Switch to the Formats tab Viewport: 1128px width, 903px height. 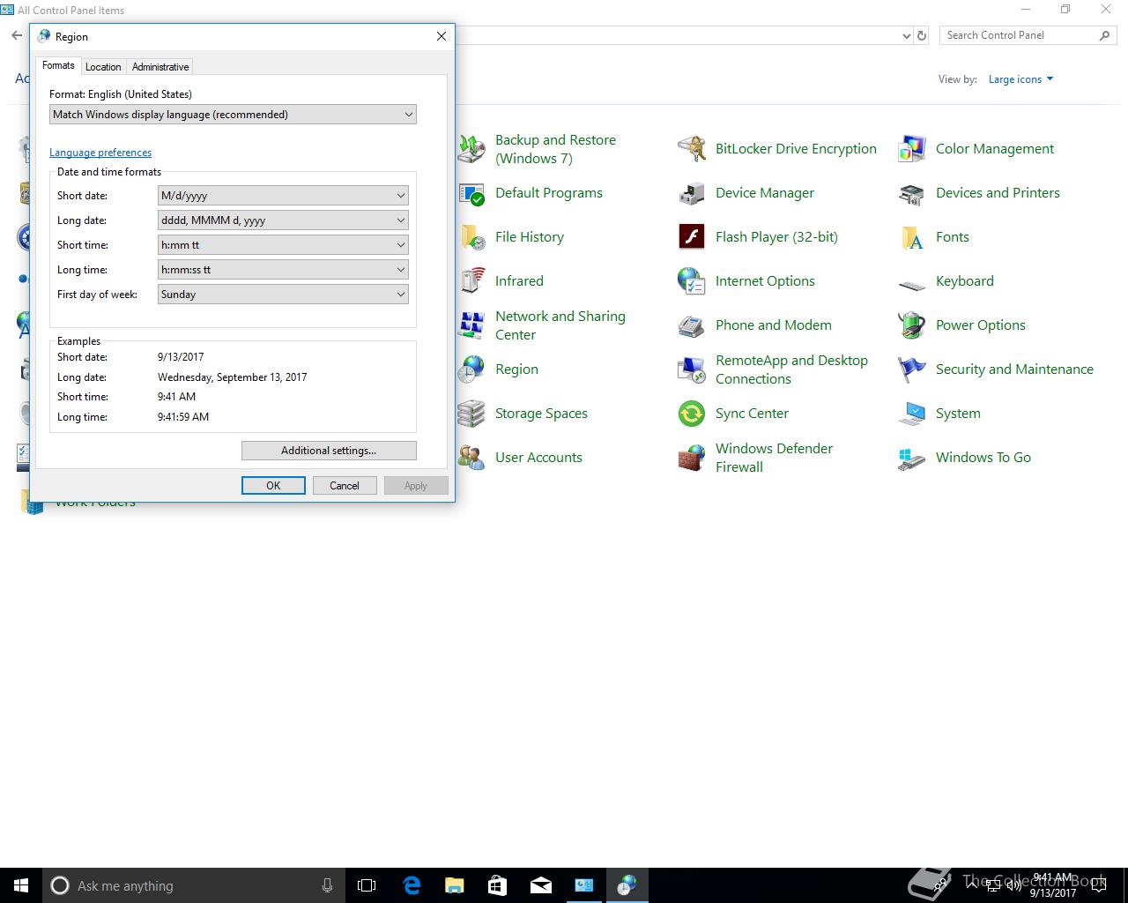[58, 65]
